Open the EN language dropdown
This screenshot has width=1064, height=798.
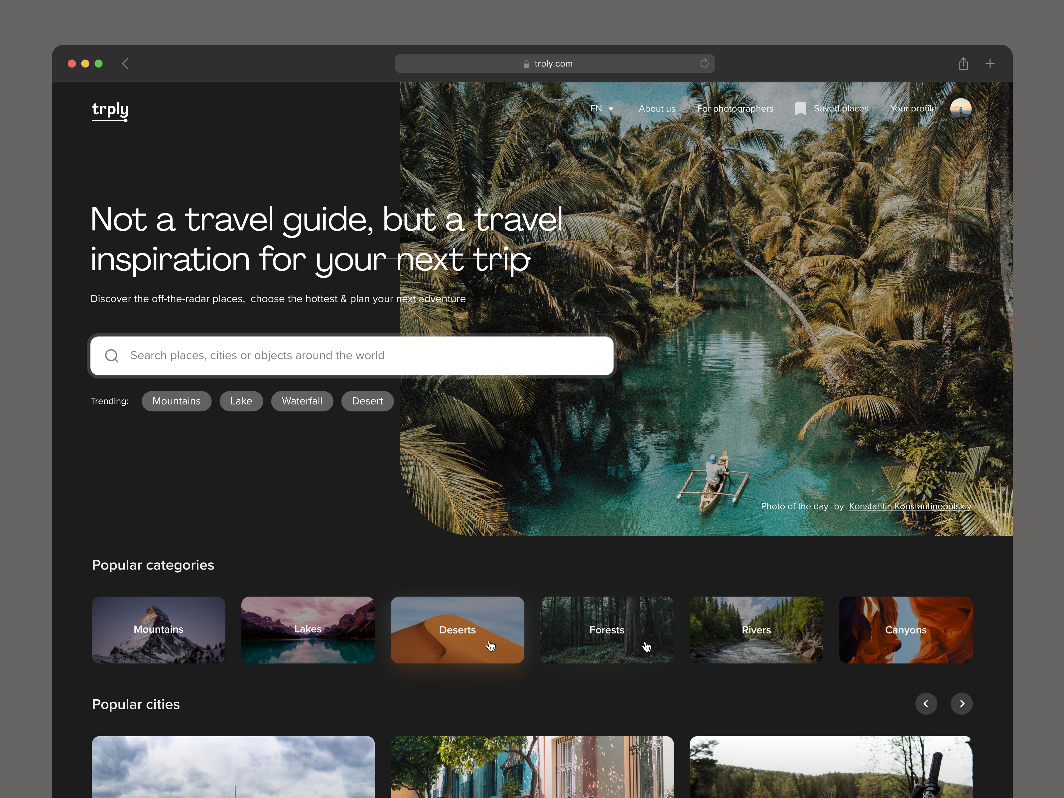pos(601,109)
